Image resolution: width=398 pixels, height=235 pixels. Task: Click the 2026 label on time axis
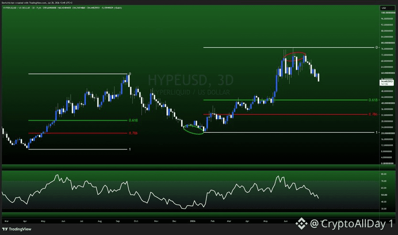193,221
